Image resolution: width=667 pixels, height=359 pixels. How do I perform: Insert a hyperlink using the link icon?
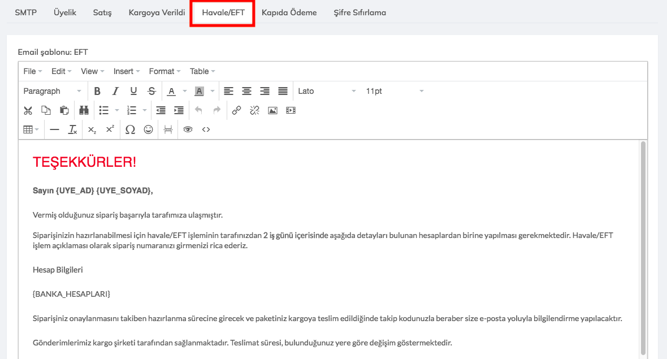pos(236,110)
